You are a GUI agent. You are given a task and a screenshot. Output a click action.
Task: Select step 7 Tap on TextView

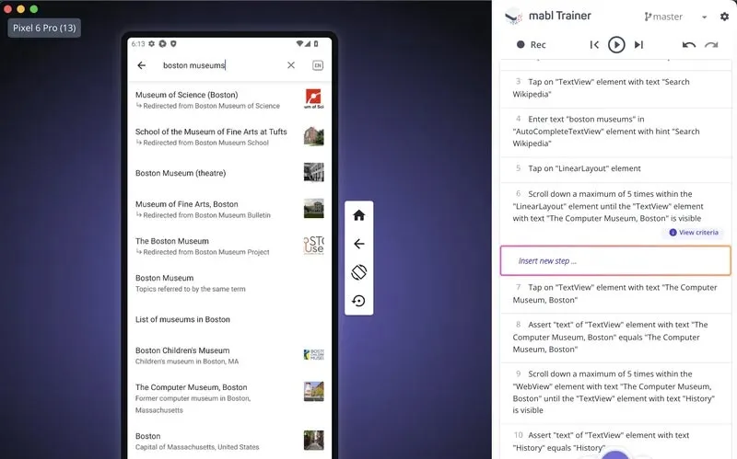615,293
